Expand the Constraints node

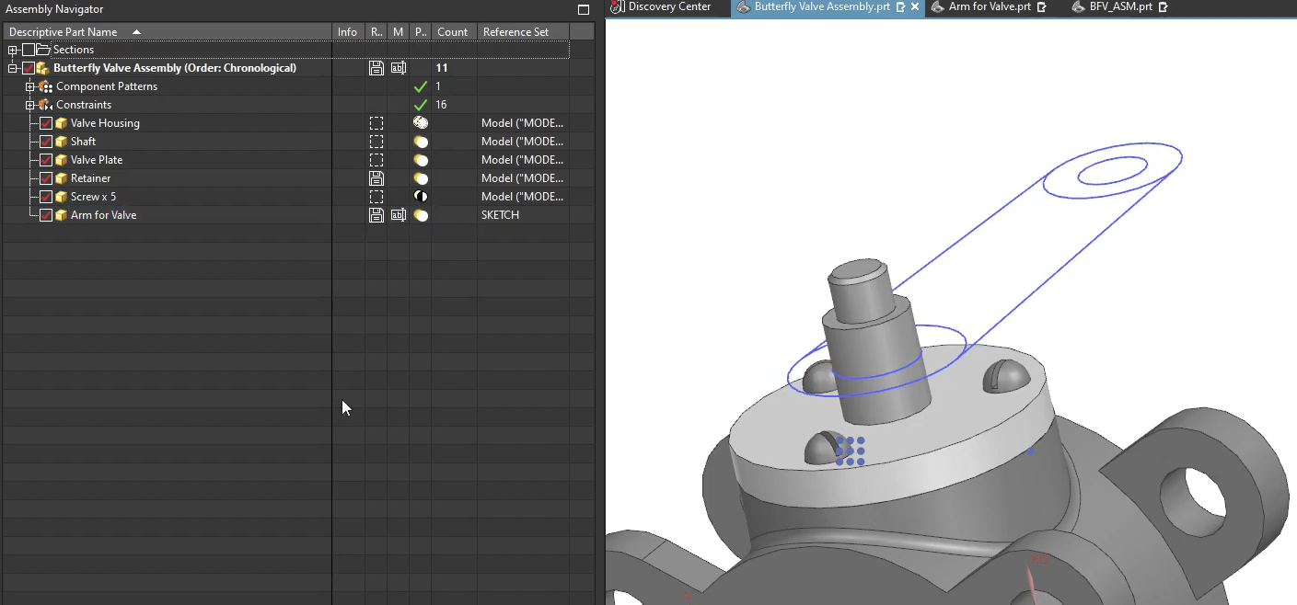pos(30,105)
